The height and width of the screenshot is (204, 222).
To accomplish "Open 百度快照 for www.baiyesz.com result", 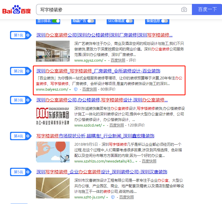I will pyautogui.click(x=89, y=89).
